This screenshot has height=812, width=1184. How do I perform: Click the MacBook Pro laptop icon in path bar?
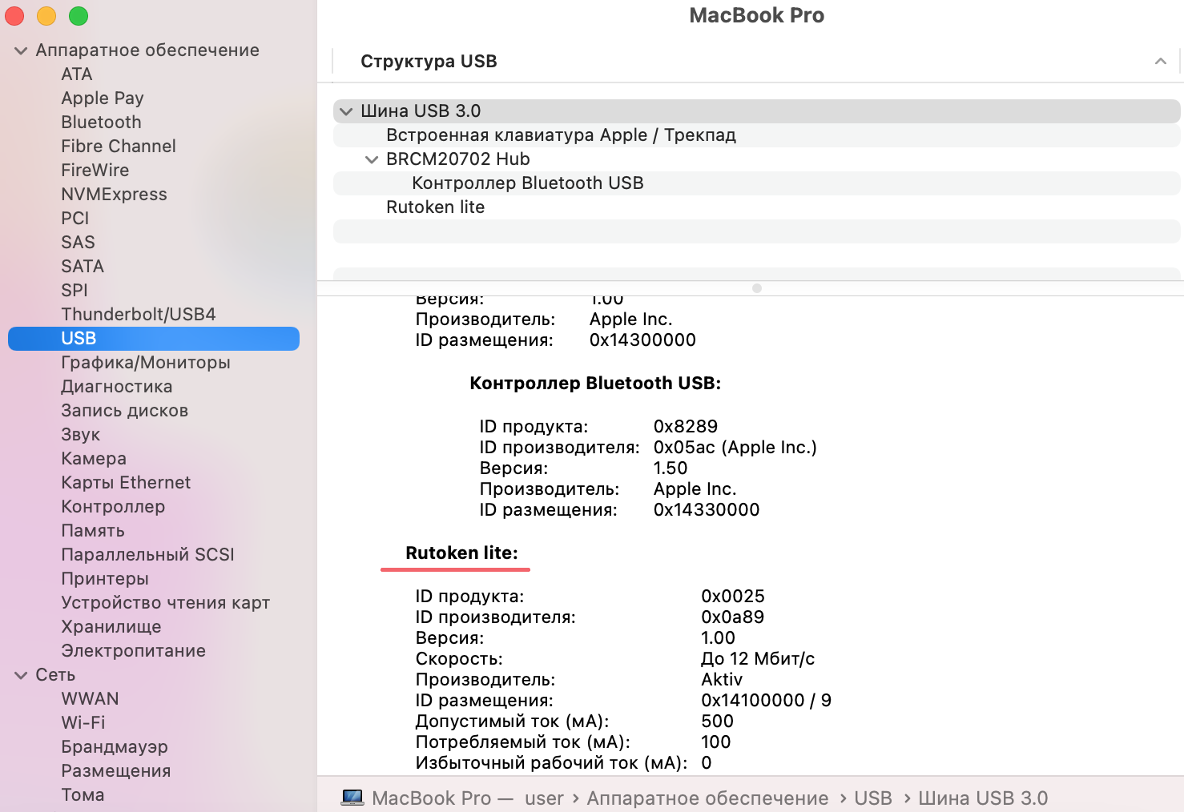352,798
